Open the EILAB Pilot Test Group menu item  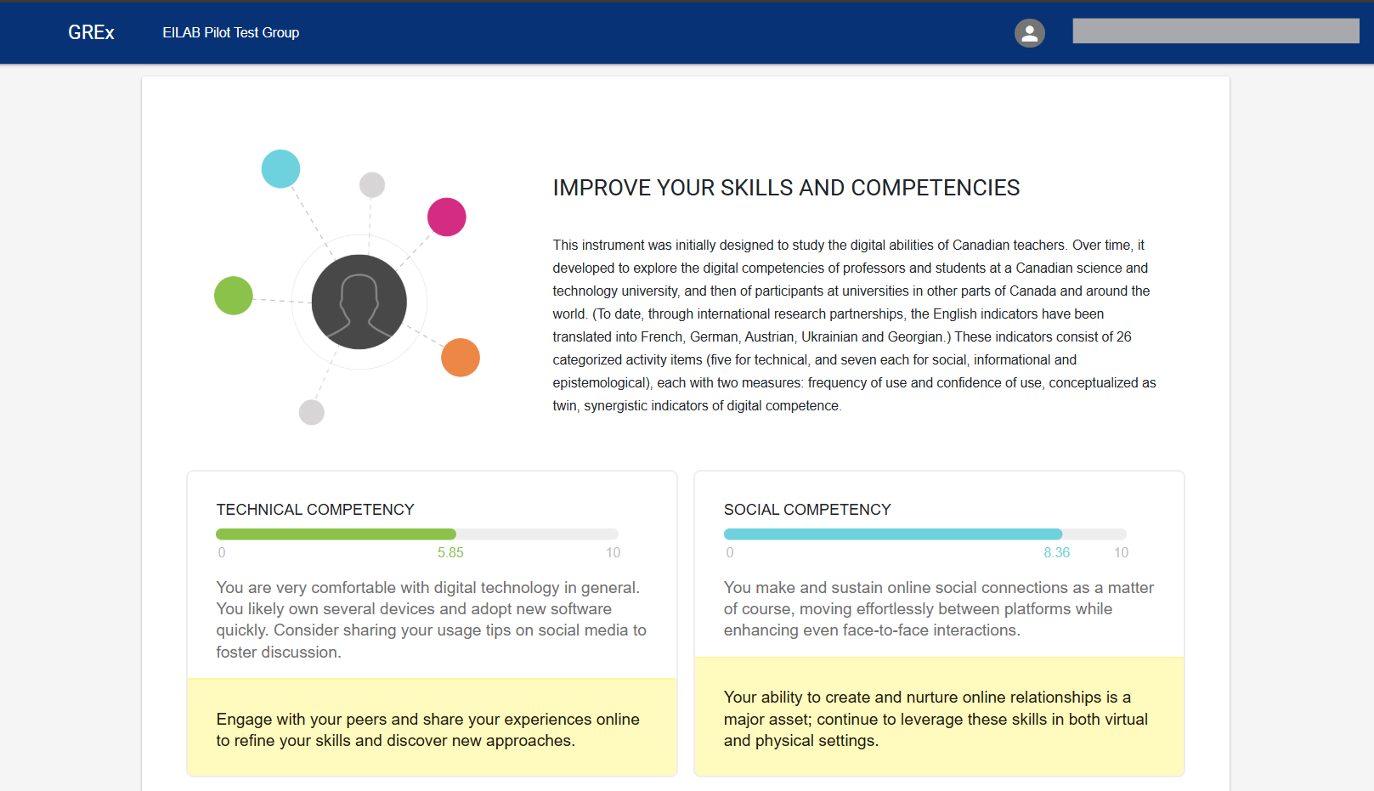point(230,32)
